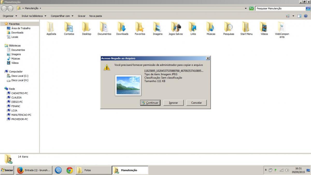Click the refresh button beside address bar

click(x=251, y=8)
